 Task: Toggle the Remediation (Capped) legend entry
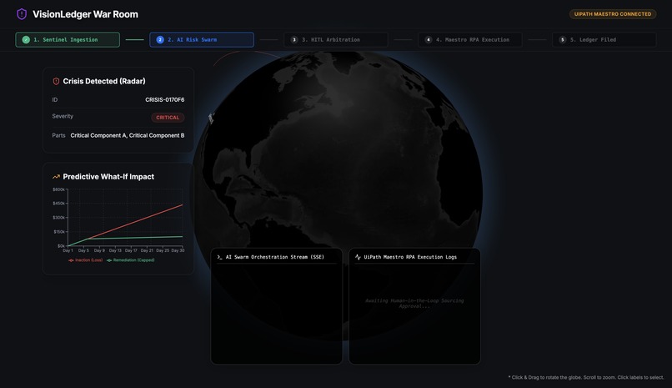[131, 260]
